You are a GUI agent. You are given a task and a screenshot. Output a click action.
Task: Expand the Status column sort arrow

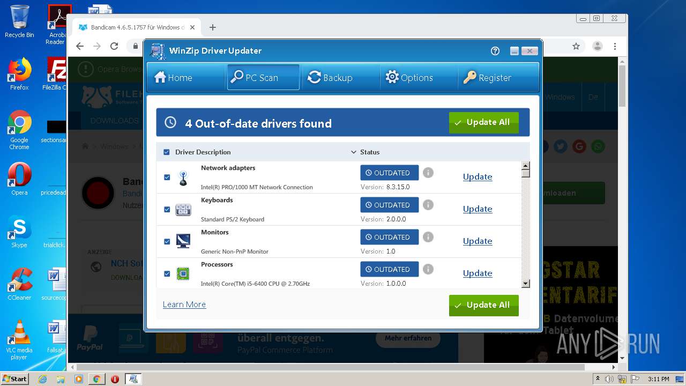pyautogui.click(x=353, y=152)
